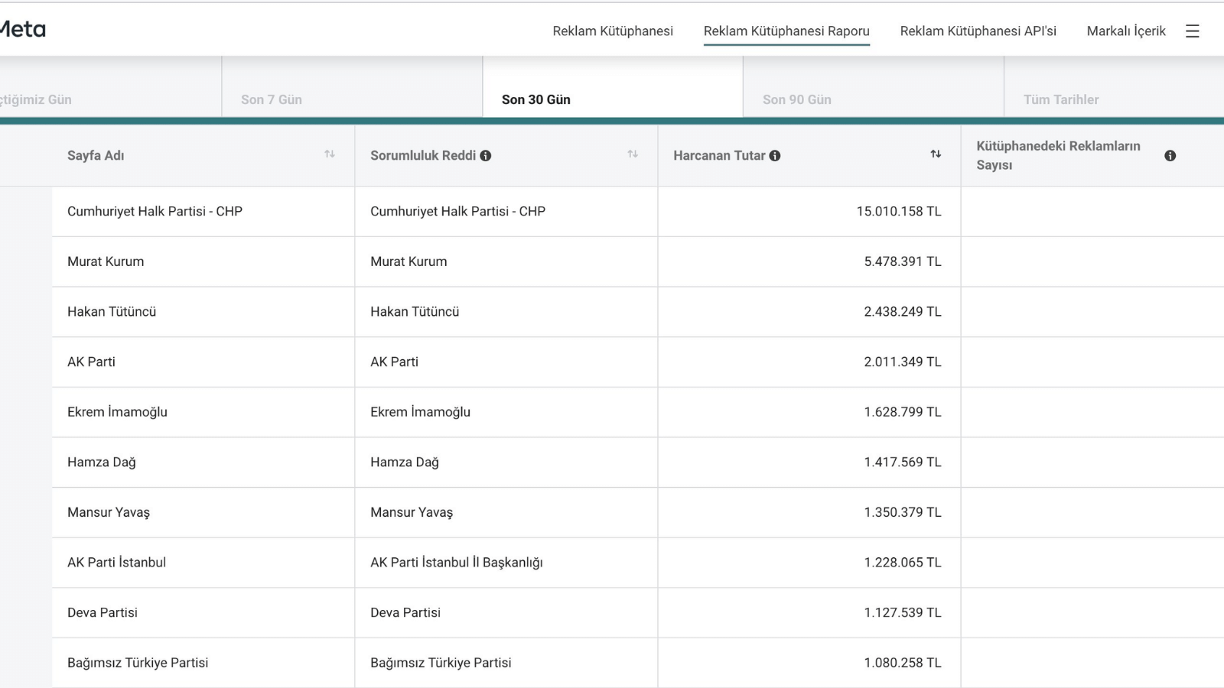Click the 15.010.158 TL amount
Viewport: 1224px width, 688px height.
pyautogui.click(x=899, y=212)
